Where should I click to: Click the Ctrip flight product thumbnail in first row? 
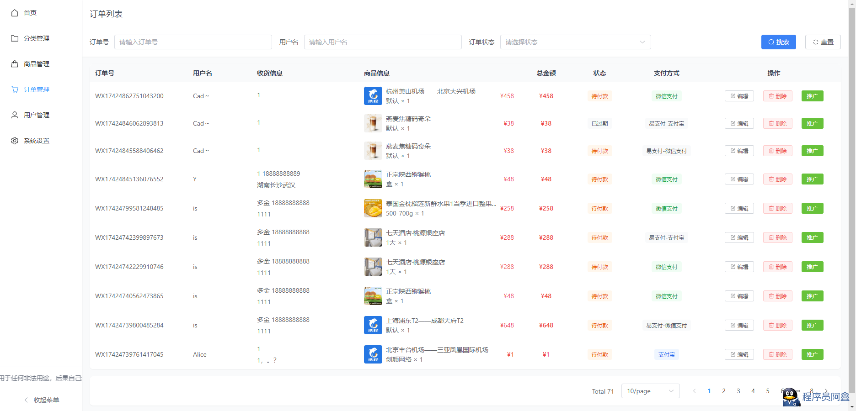[x=373, y=96]
